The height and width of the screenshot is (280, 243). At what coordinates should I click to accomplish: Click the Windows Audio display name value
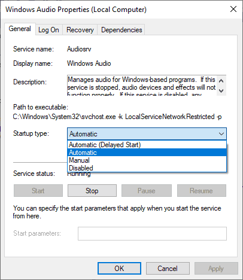tap(89, 63)
